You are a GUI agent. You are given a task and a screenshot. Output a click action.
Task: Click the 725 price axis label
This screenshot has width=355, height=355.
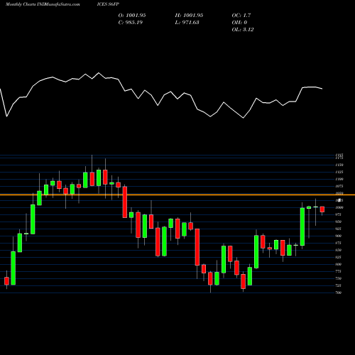click(x=339, y=285)
